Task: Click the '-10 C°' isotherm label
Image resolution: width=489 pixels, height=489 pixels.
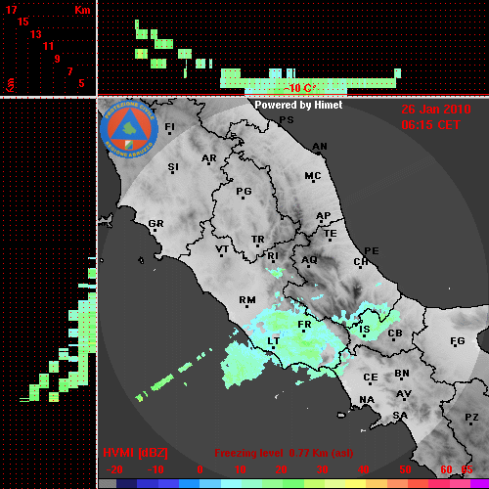Action: pyautogui.click(x=300, y=88)
